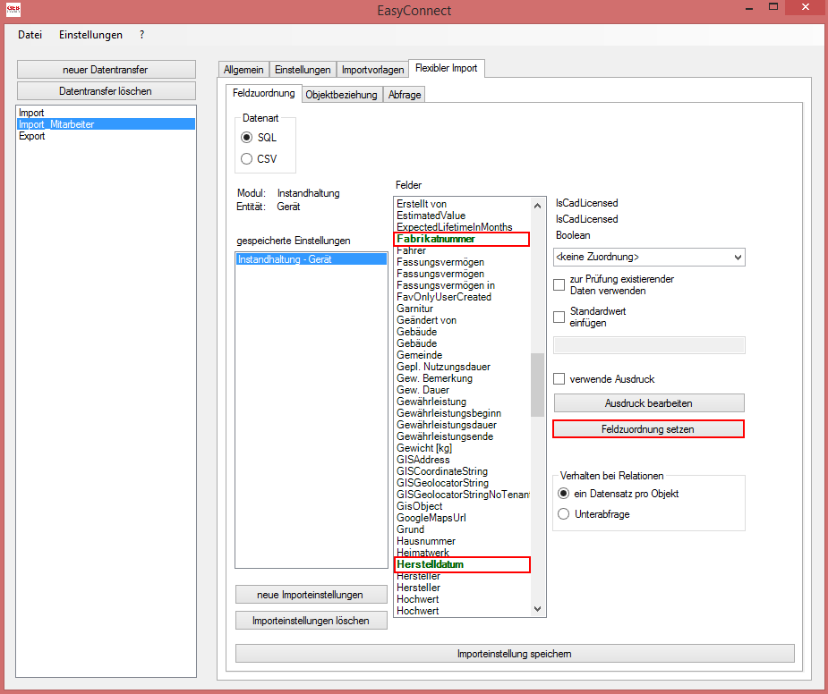Enable verwende Ausdruck

(559, 378)
